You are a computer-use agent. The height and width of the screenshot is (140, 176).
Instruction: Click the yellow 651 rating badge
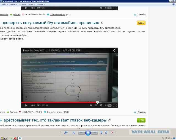141,23
